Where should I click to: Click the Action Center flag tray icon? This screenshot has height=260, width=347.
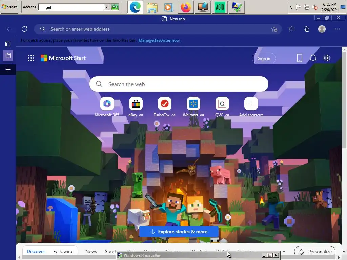298,7
